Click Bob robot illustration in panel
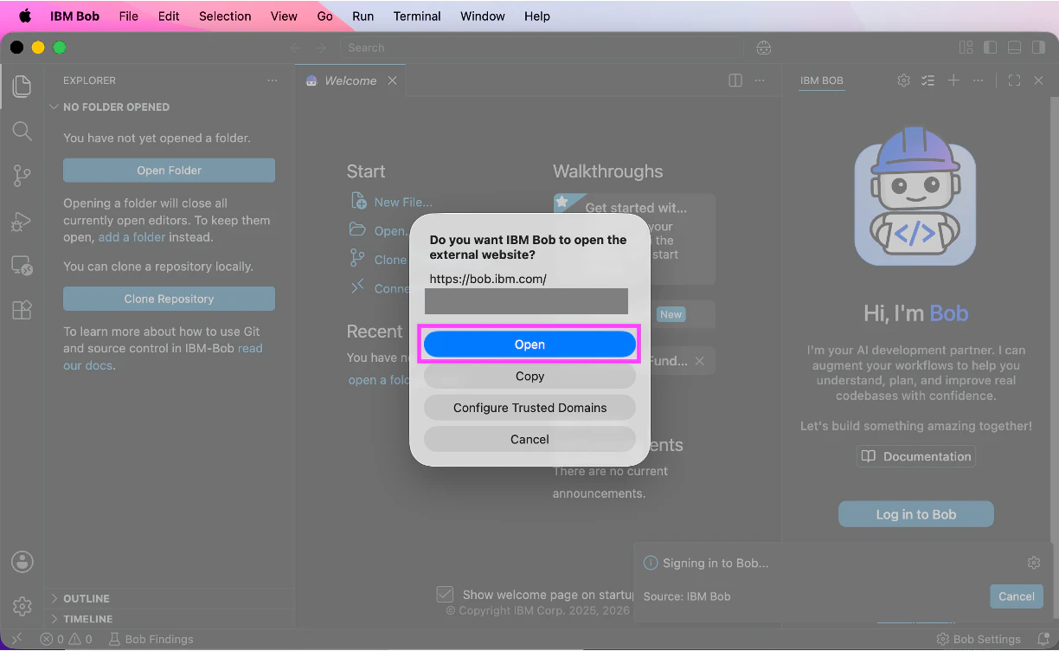This screenshot has height=651, width=1059. pos(915,197)
